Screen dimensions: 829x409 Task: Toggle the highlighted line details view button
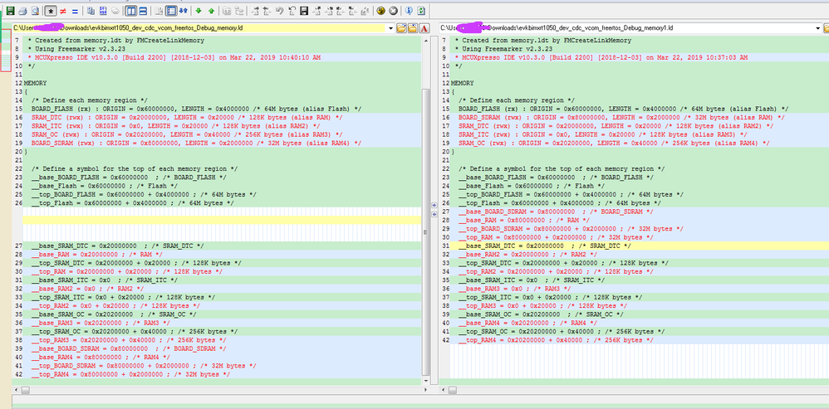171,11
